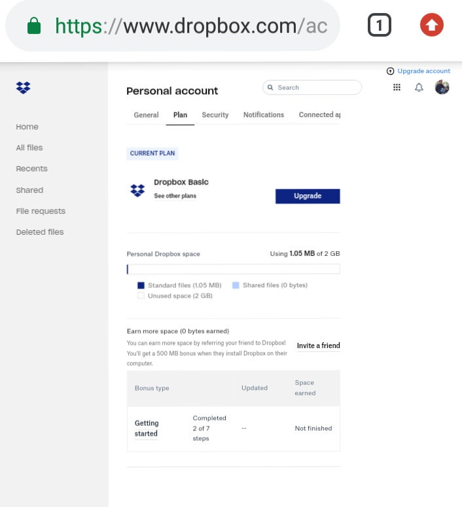Follow the See other plans link
Image resolution: width=462 pixels, height=507 pixels.
coord(175,196)
